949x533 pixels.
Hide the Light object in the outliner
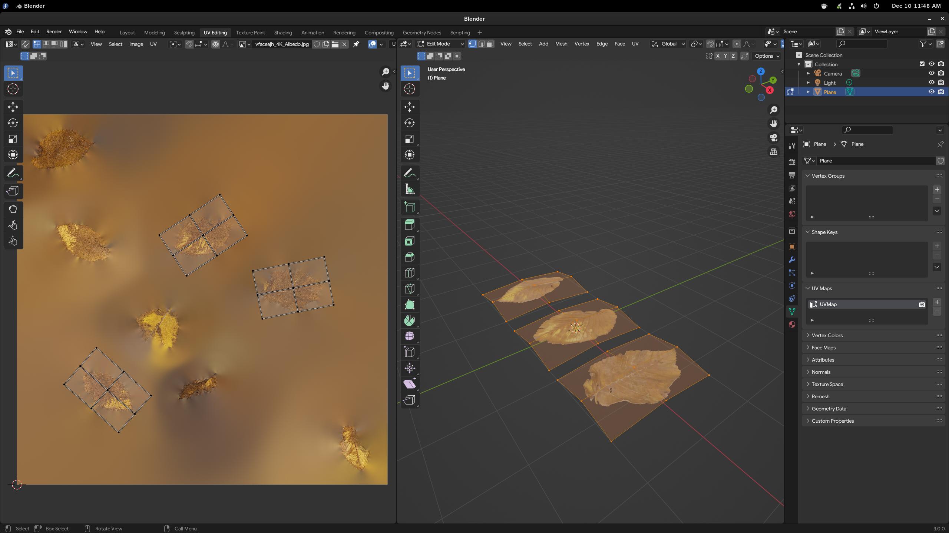[931, 83]
